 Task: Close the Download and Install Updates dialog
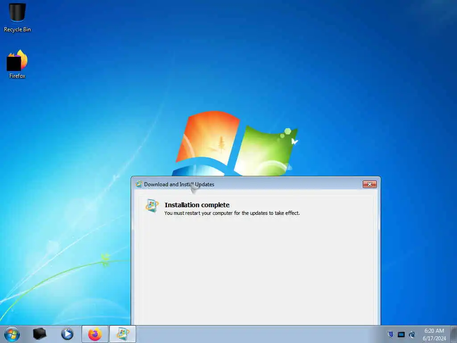[370, 184]
